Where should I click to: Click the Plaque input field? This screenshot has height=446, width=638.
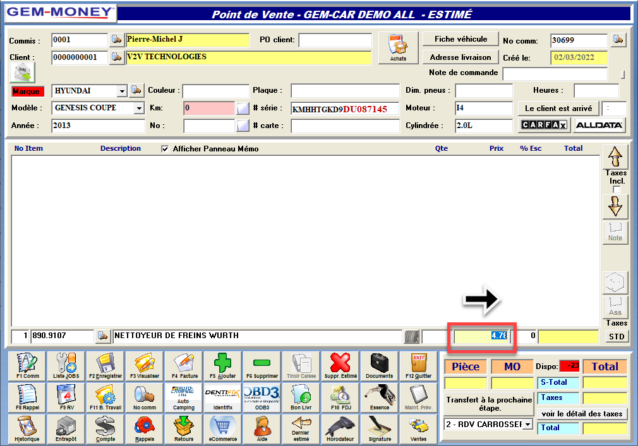pos(345,91)
